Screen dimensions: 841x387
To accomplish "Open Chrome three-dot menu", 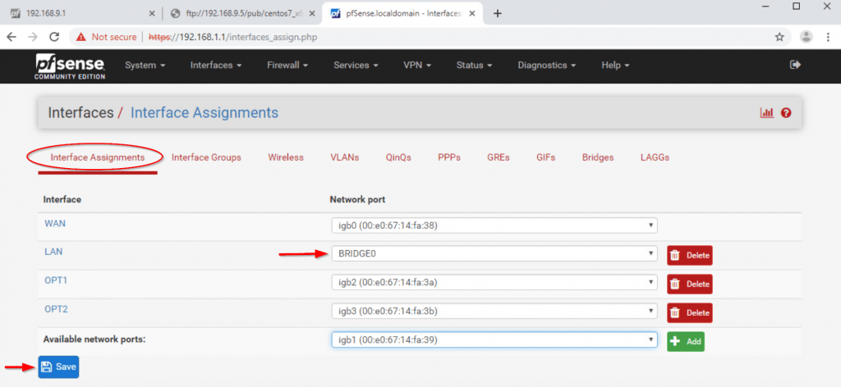I will click(x=829, y=37).
